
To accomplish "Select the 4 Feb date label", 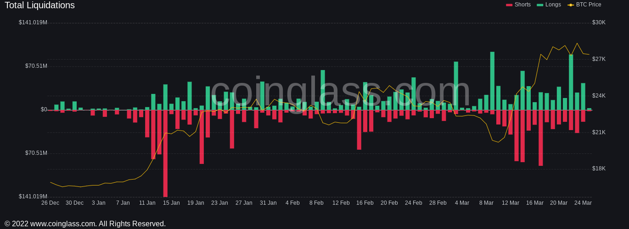I will pos(292,203).
